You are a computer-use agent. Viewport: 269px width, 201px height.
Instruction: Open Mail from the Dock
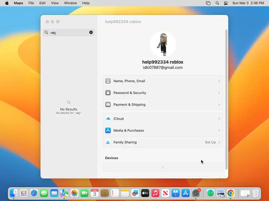point(54,193)
